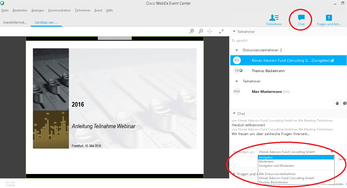Collapse the Teilnehmer panel header
Screen dimensions: 347x188
(234, 32)
